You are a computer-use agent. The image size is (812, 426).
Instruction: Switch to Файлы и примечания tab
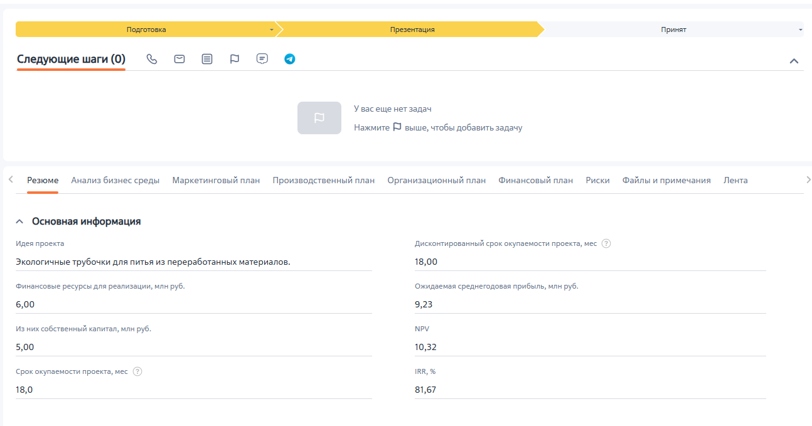pos(666,180)
